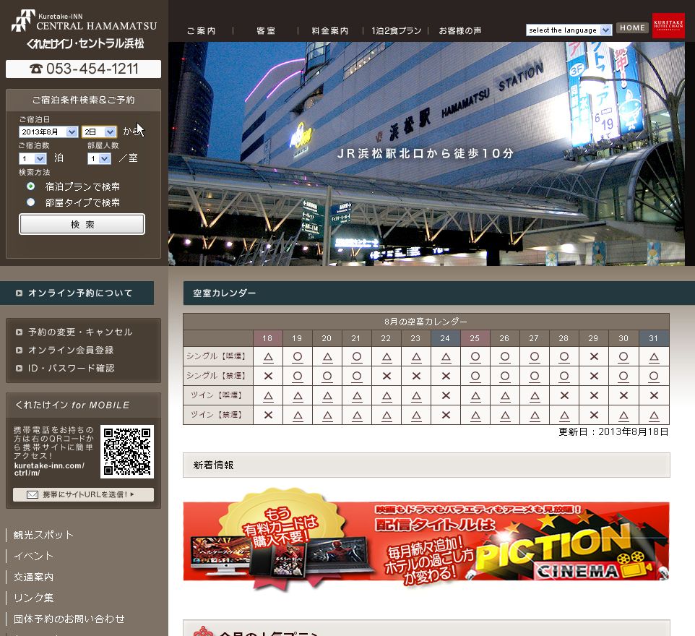Image resolution: width=695 pixels, height=636 pixels.
Task: Click triangle for シングル喫煙 on day 18
Action: pos(268,357)
